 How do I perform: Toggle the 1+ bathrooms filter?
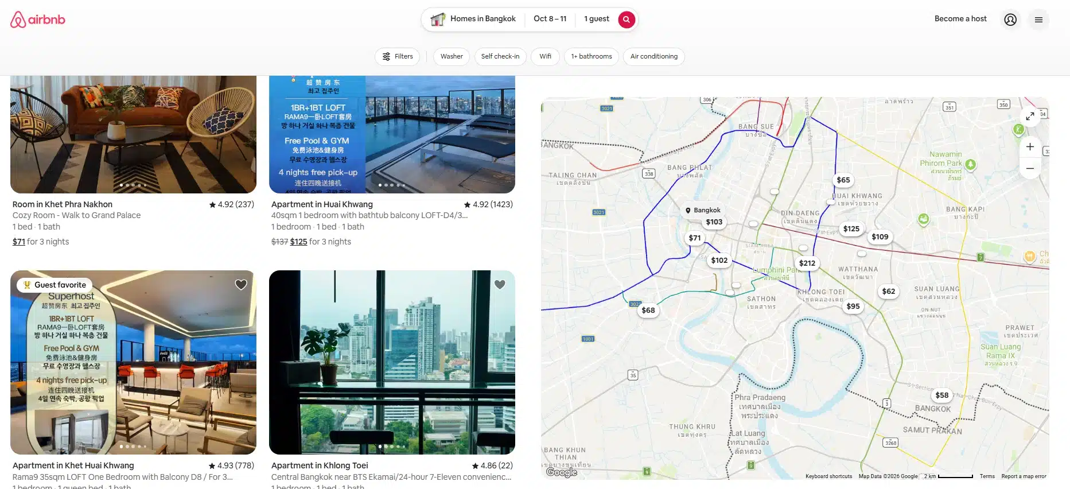point(592,57)
